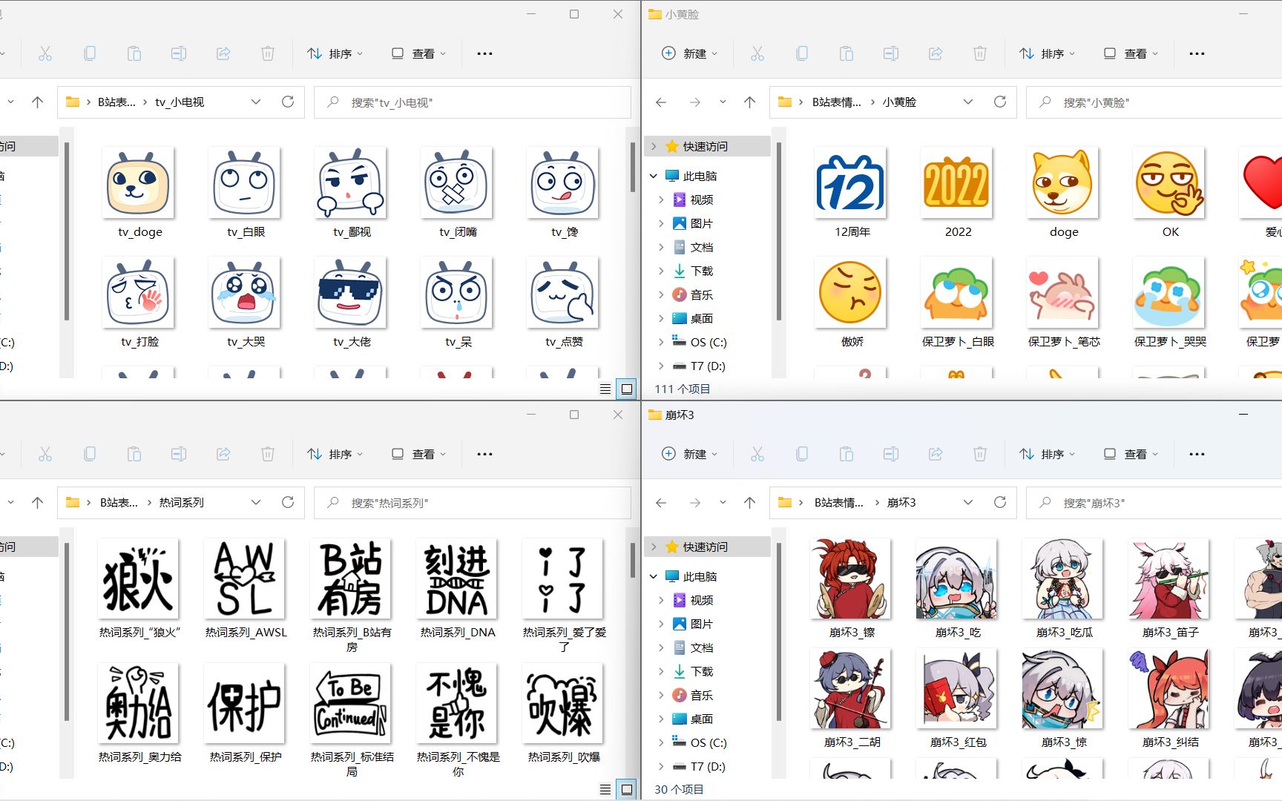Open 排序 sort dropdown in 崩坏3 window
The image size is (1282, 801).
1048,454
